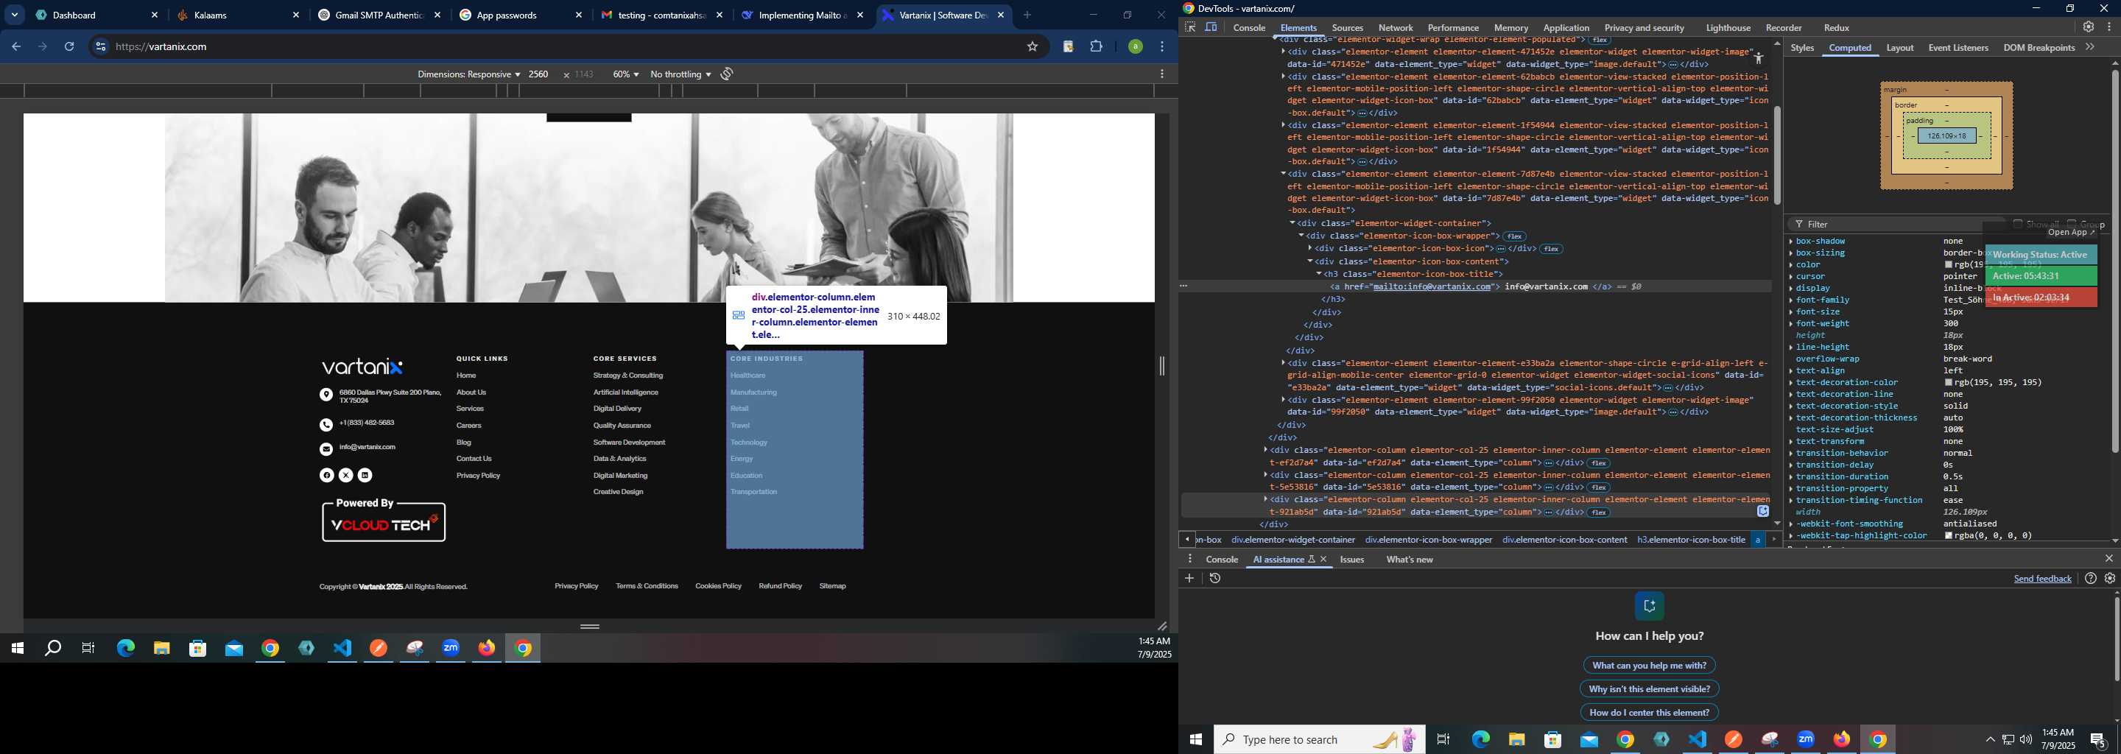Switch to the Sources panel tab
The height and width of the screenshot is (754, 2121).
[x=1347, y=28]
